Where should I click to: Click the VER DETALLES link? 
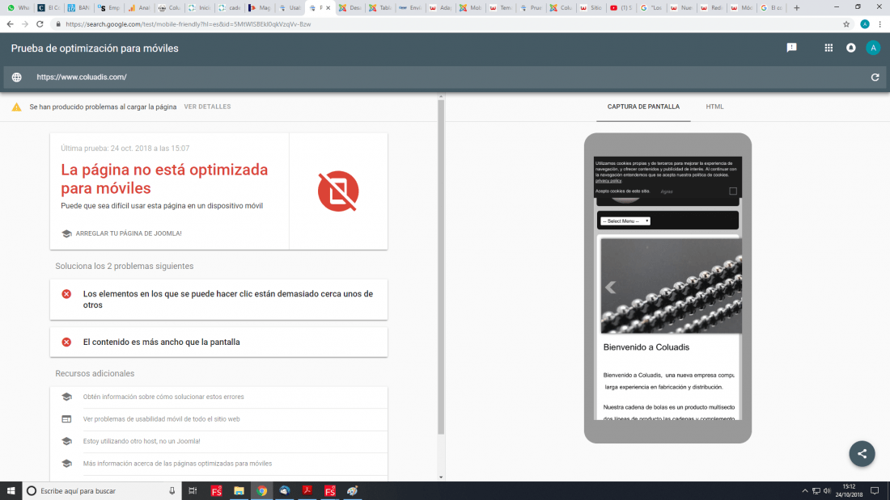coord(207,107)
